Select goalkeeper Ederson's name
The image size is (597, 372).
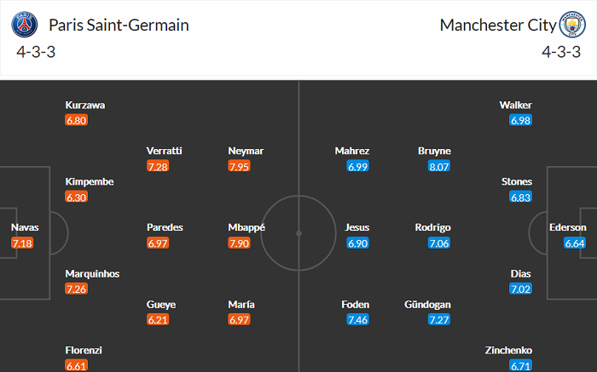(x=567, y=228)
